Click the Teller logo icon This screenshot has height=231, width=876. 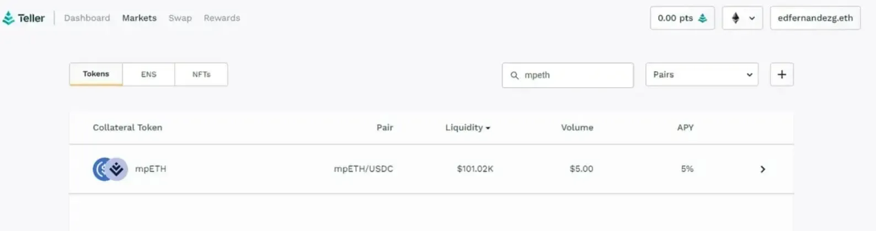8,18
